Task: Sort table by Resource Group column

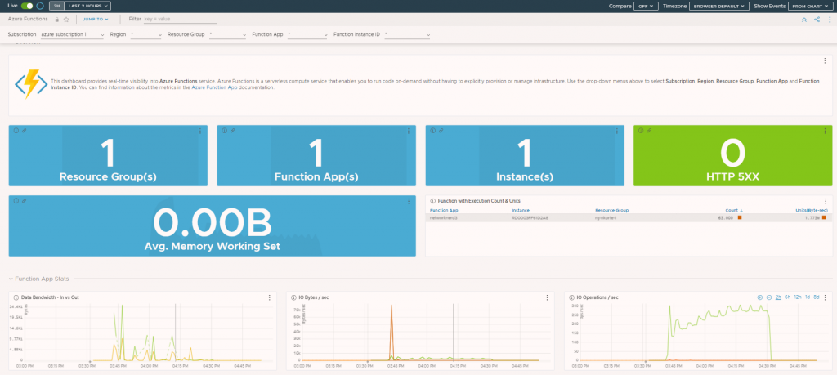Action: [x=611, y=210]
